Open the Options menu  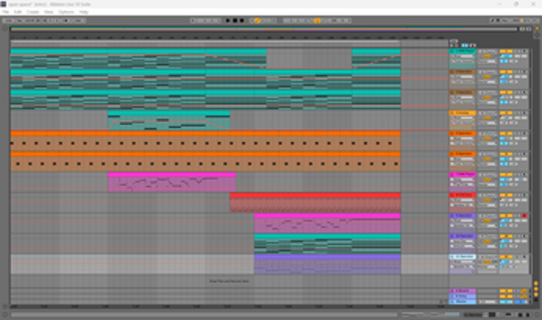tap(66, 12)
